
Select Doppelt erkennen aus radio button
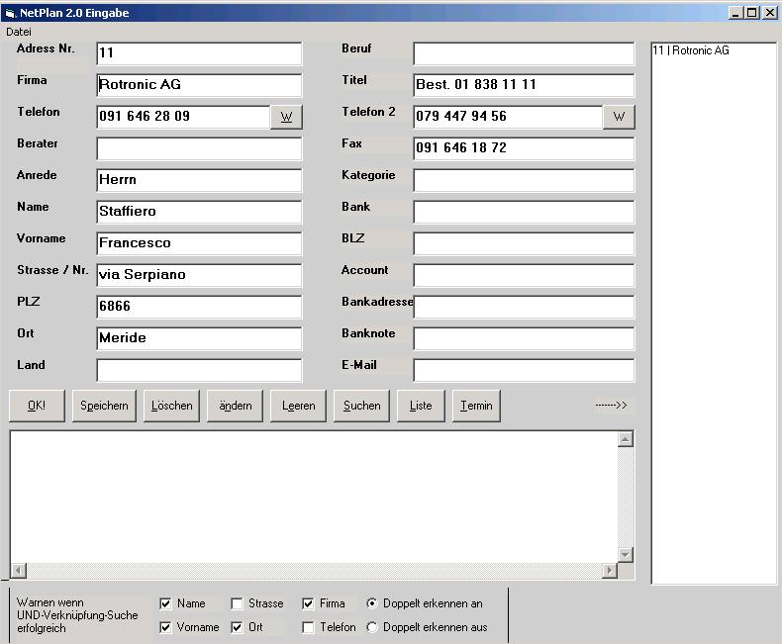(371, 627)
